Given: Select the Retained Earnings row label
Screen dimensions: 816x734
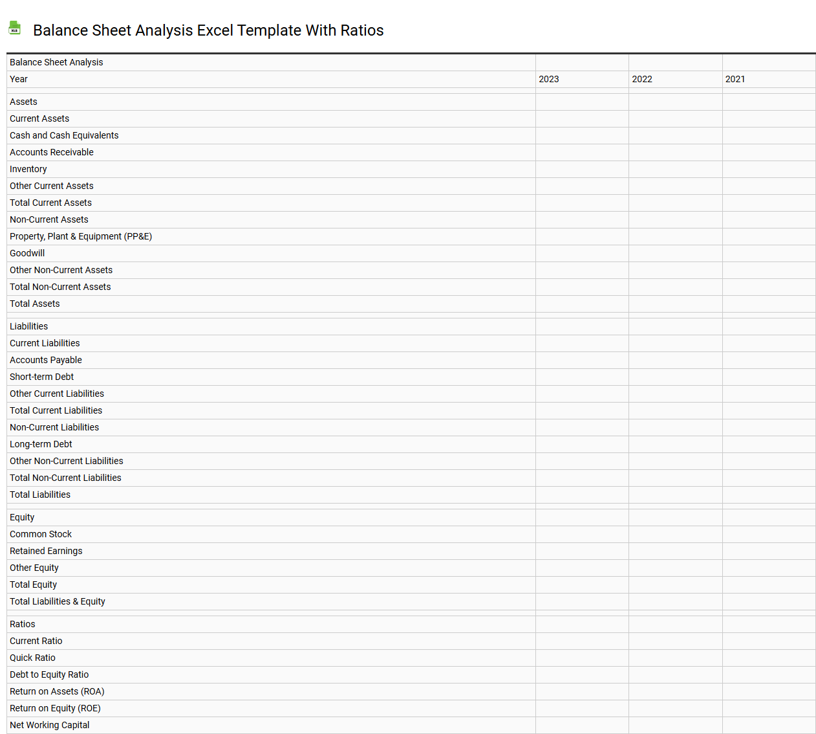Looking at the screenshot, I should click(46, 551).
